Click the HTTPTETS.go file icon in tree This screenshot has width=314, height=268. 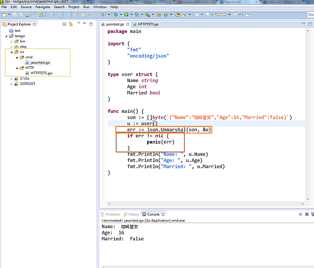(27, 73)
